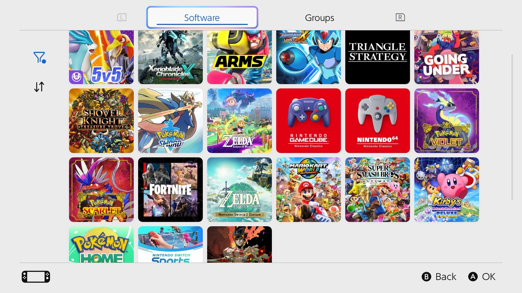Click the B Back button
This screenshot has height=293, width=522.
439,277
